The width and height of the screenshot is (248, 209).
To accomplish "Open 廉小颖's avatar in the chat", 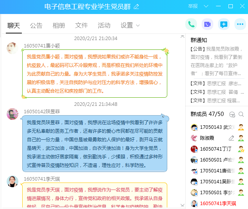I will 12,49.
